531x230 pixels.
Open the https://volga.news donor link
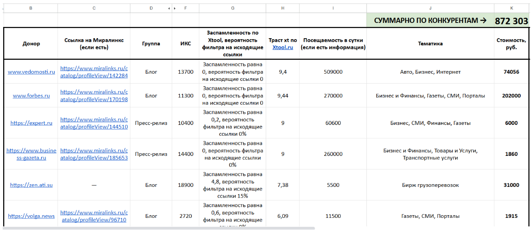coord(31,216)
